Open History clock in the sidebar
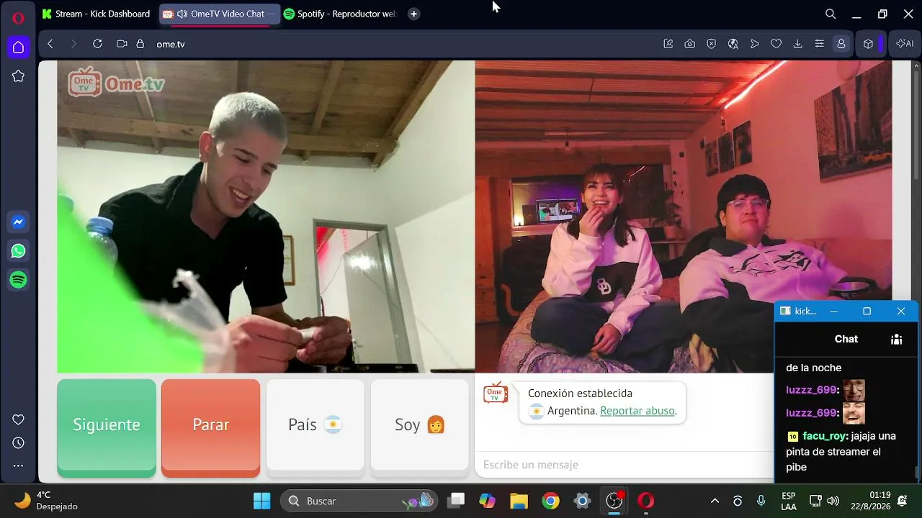 (x=18, y=442)
